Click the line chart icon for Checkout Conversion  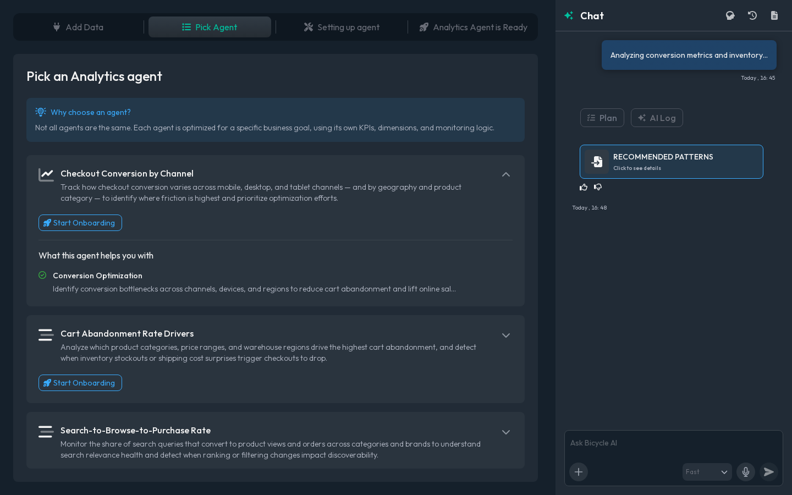tap(46, 175)
